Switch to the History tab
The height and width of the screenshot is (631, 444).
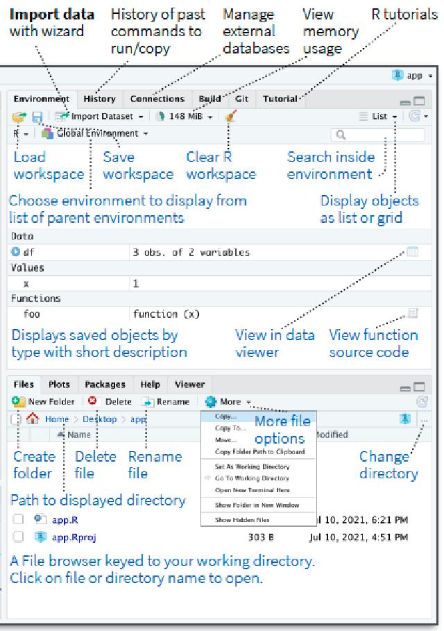(x=99, y=99)
